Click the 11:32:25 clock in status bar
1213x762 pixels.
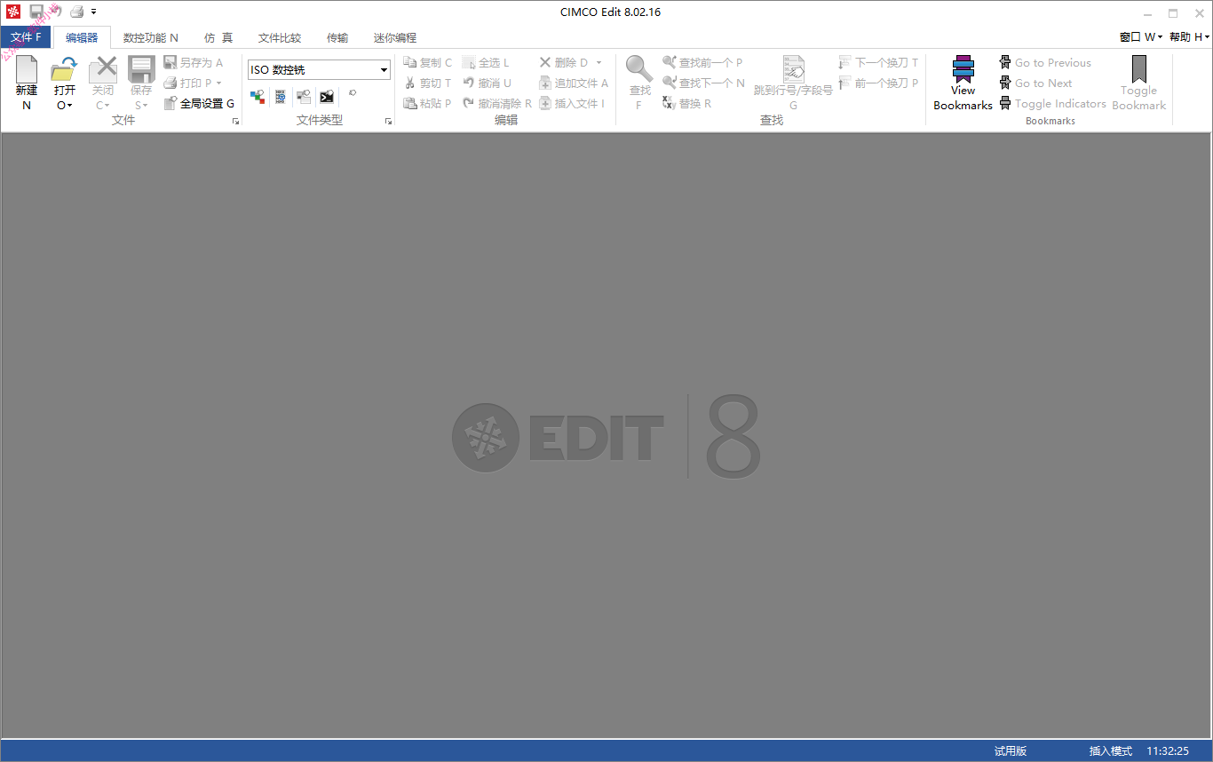click(x=1168, y=751)
